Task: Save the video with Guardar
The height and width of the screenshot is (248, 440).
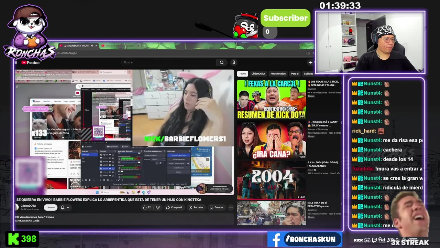Action: tap(217, 207)
